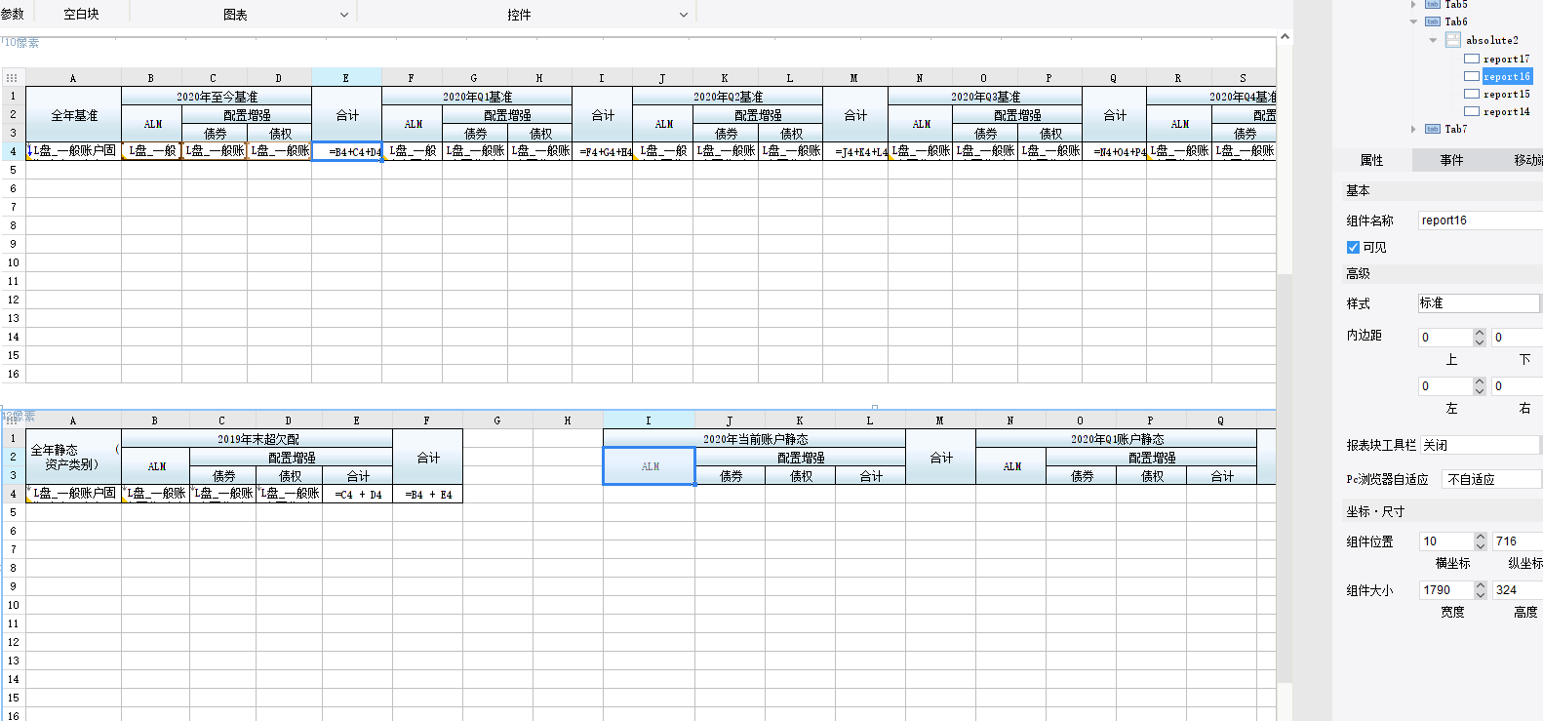The width and height of the screenshot is (1543, 721).
Task: Expand the Tab5 tree node
Action: (x=1414, y=5)
